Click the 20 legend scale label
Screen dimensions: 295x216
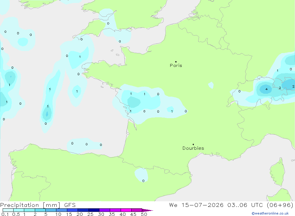coord(80,214)
